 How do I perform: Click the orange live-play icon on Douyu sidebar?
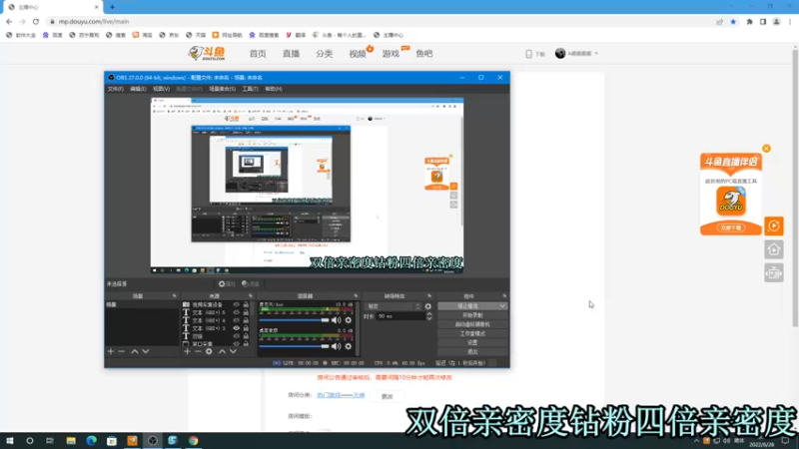[x=773, y=226]
